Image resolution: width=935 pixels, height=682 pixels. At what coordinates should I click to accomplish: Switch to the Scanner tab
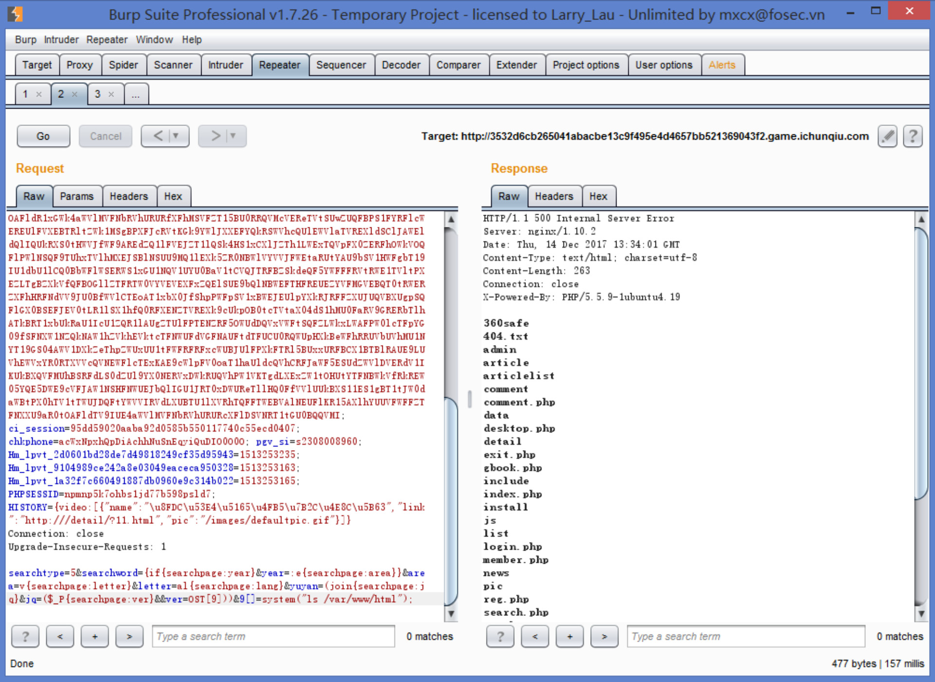173,65
